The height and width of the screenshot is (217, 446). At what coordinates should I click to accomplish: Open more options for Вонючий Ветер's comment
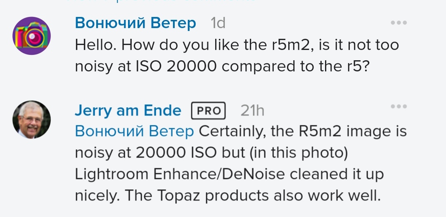tap(399, 23)
